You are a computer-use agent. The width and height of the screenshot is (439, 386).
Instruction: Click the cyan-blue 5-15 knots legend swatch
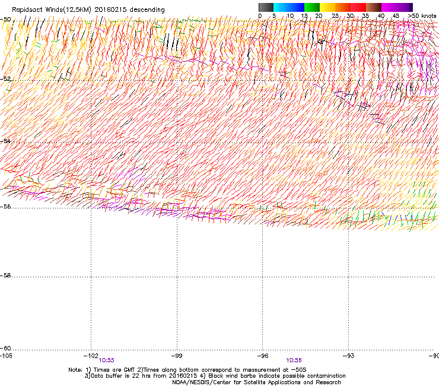pos(289,7)
